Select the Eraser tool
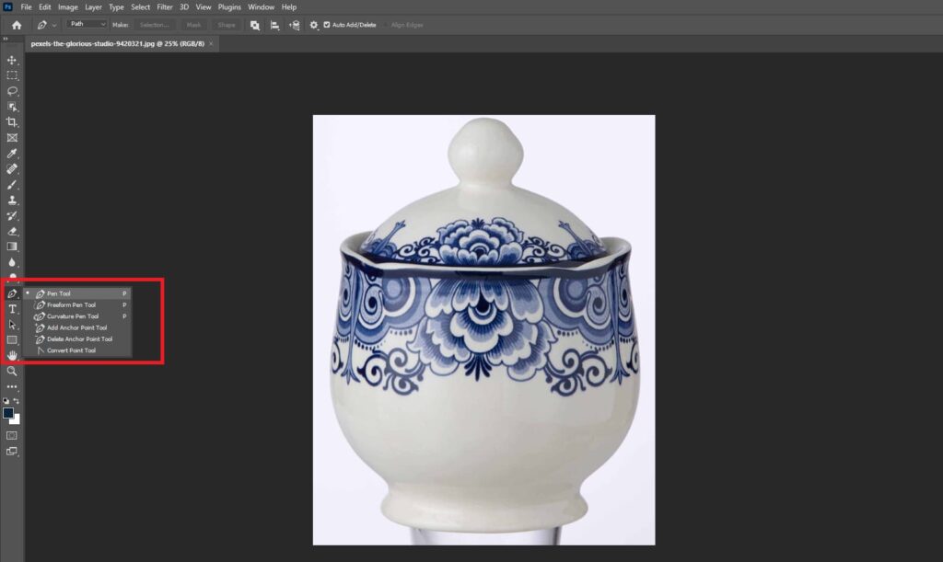The width and height of the screenshot is (943, 562). (12, 232)
